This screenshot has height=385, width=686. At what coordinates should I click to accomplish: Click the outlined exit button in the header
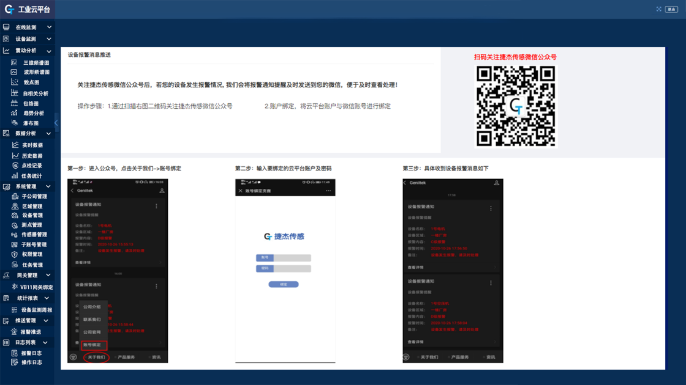671,9
